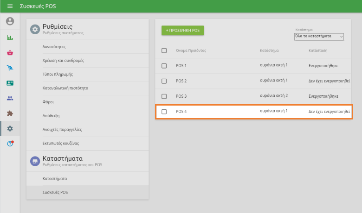
Task: Tick the checkbox for POS 1
Action: pos(164,66)
